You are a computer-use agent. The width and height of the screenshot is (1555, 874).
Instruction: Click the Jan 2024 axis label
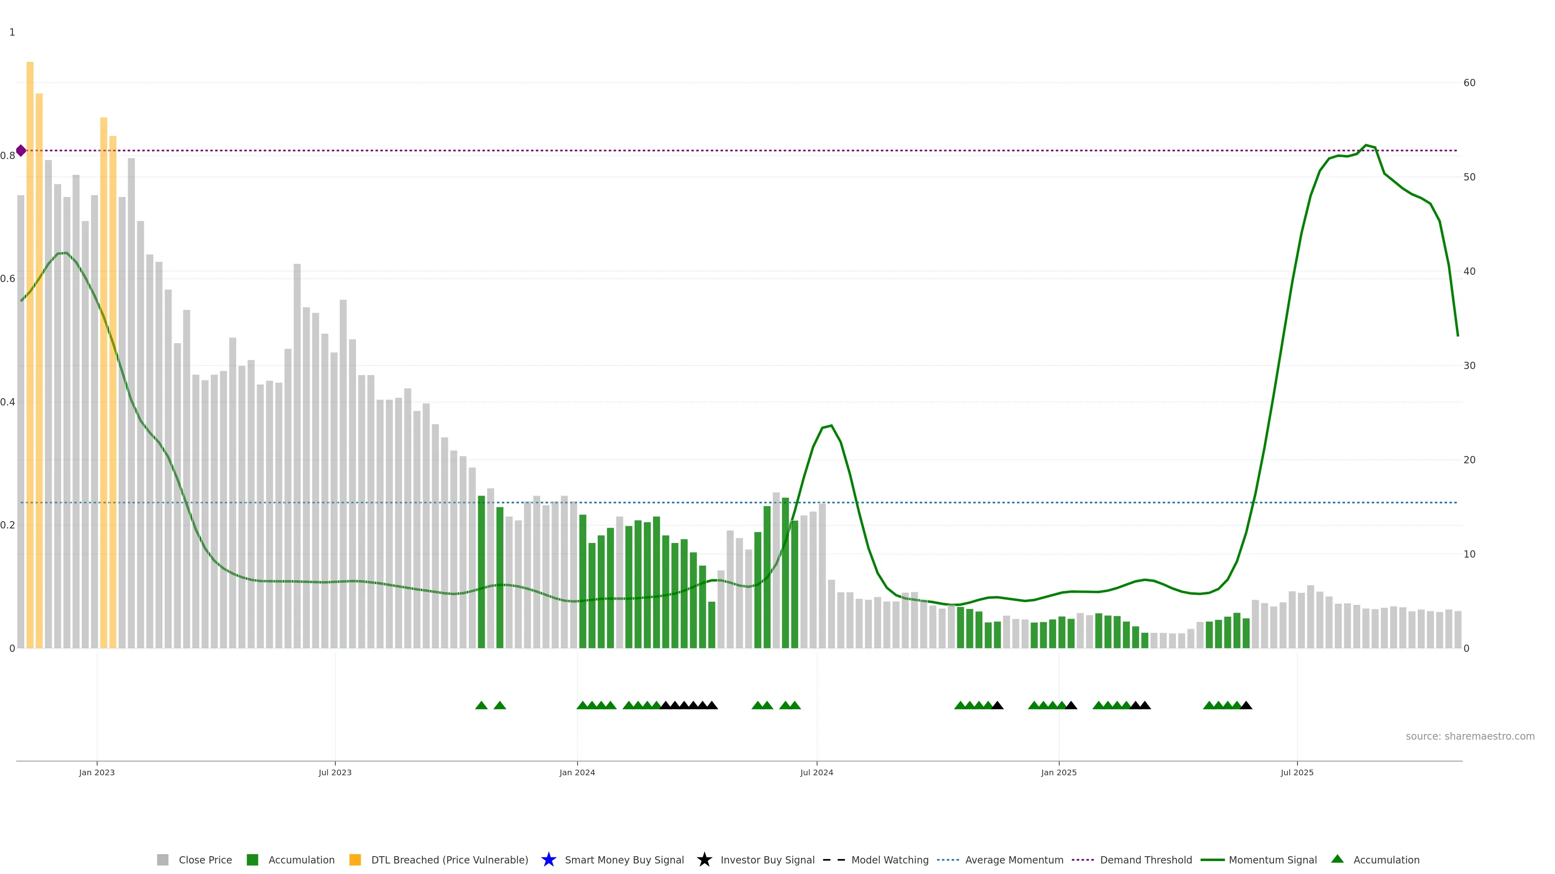[x=577, y=772]
